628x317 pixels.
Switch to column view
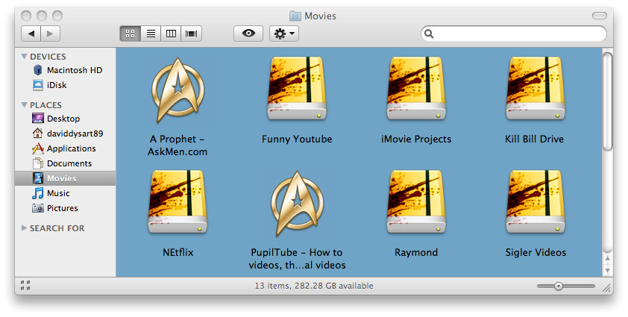[x=171, y=34]
